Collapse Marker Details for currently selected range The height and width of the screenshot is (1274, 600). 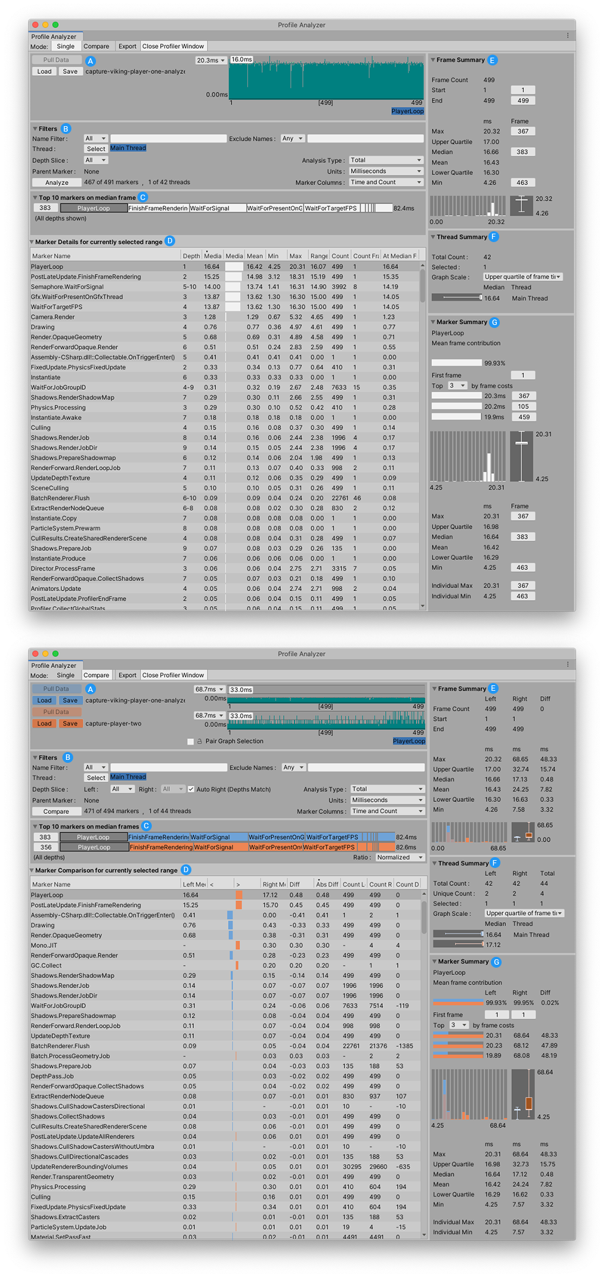coord(32,242)
